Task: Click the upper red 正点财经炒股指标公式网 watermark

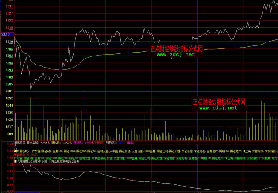Action: (x=176, y=49)
